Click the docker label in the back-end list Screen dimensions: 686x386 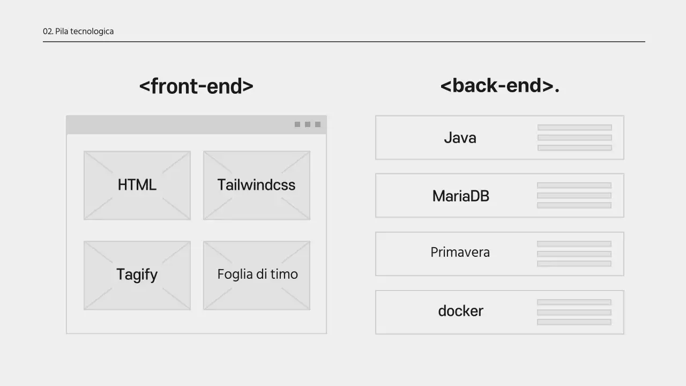[460, 311]
